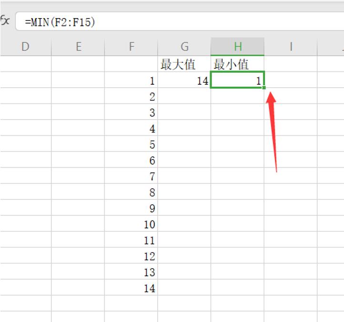Viewport: 344px width, 322px height.
Task: Select the cell containing 12 in column F
Action: (x=131, y=255)
